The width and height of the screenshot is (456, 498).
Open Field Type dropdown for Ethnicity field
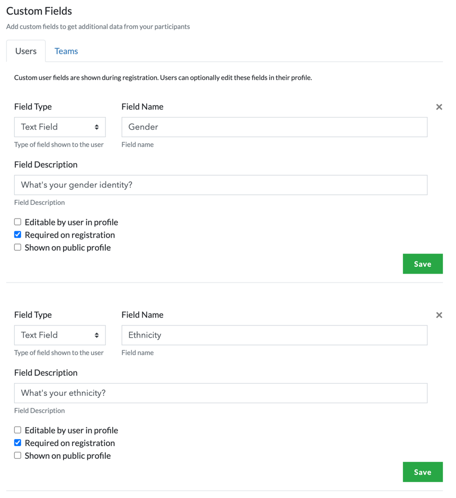tap(60, 335)
